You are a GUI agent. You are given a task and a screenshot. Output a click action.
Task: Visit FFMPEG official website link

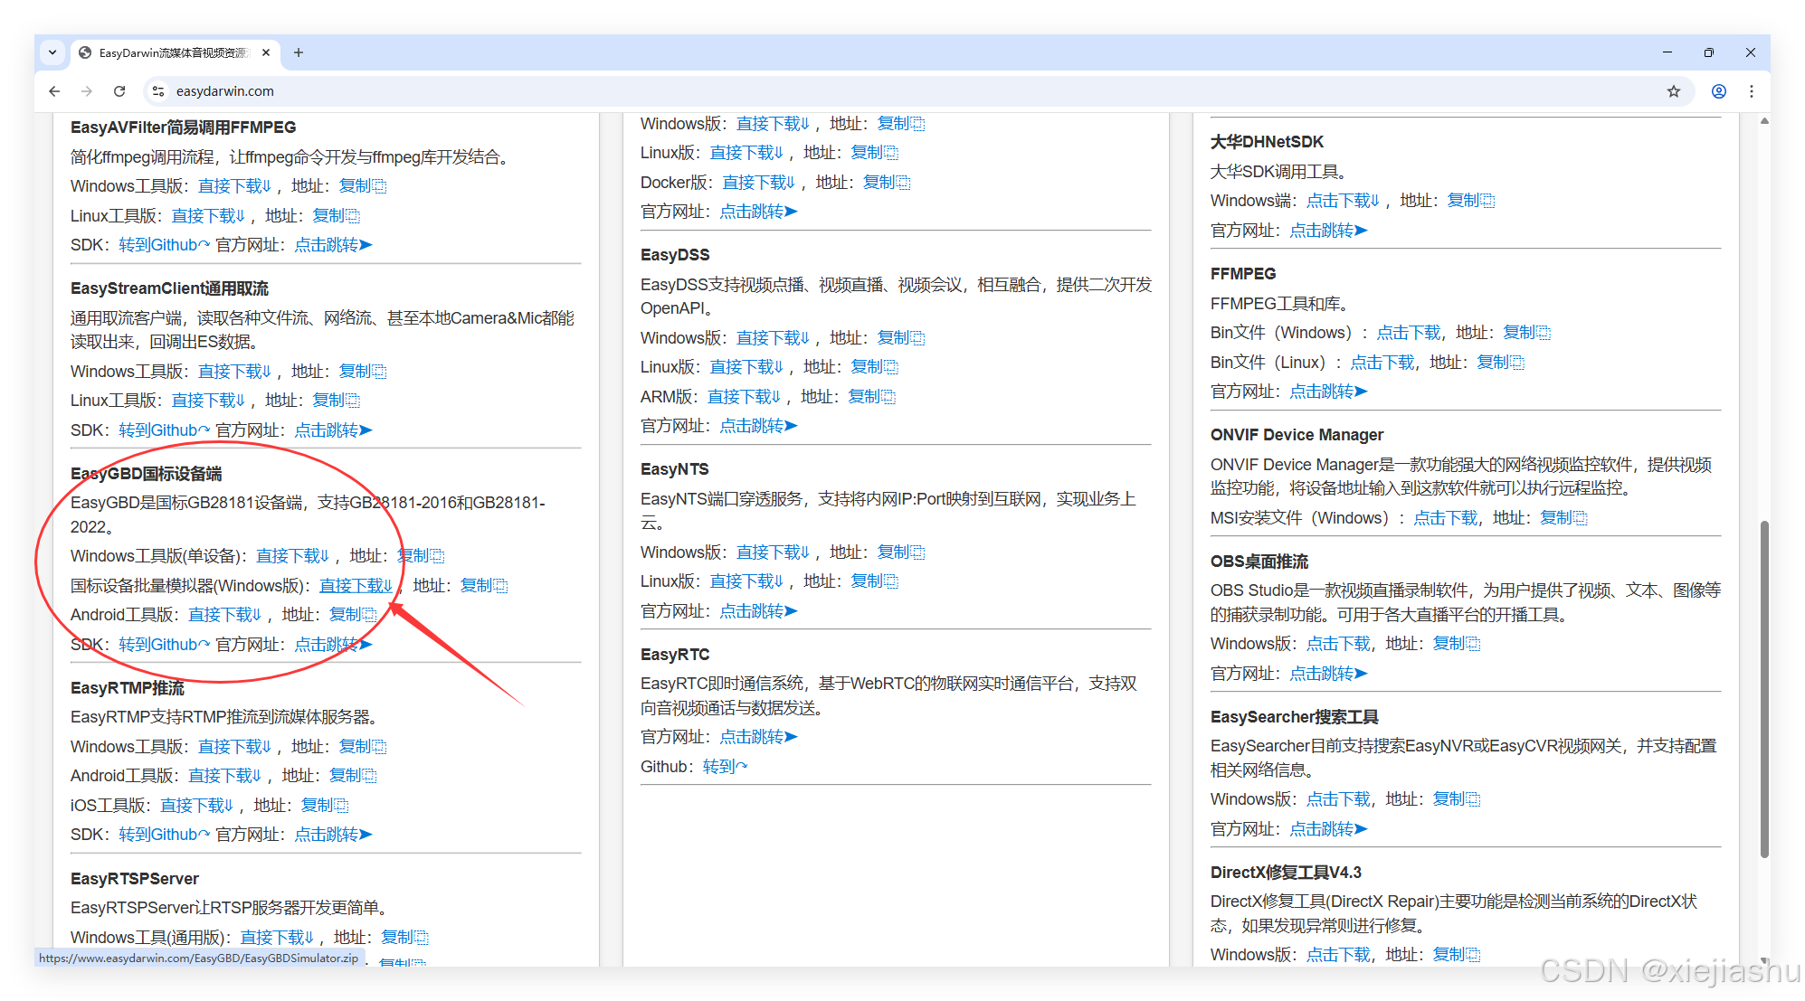click(x=1328, y=392)
